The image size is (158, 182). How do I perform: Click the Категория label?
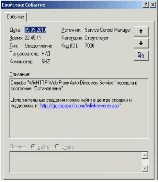click(72, 38)
